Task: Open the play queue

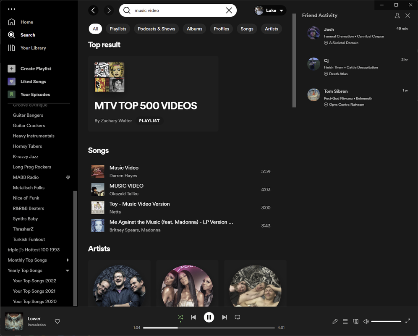Action: (x=345, y=321)
